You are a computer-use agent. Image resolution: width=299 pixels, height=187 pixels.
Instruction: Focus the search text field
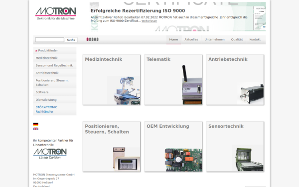[x=49, y=40]
